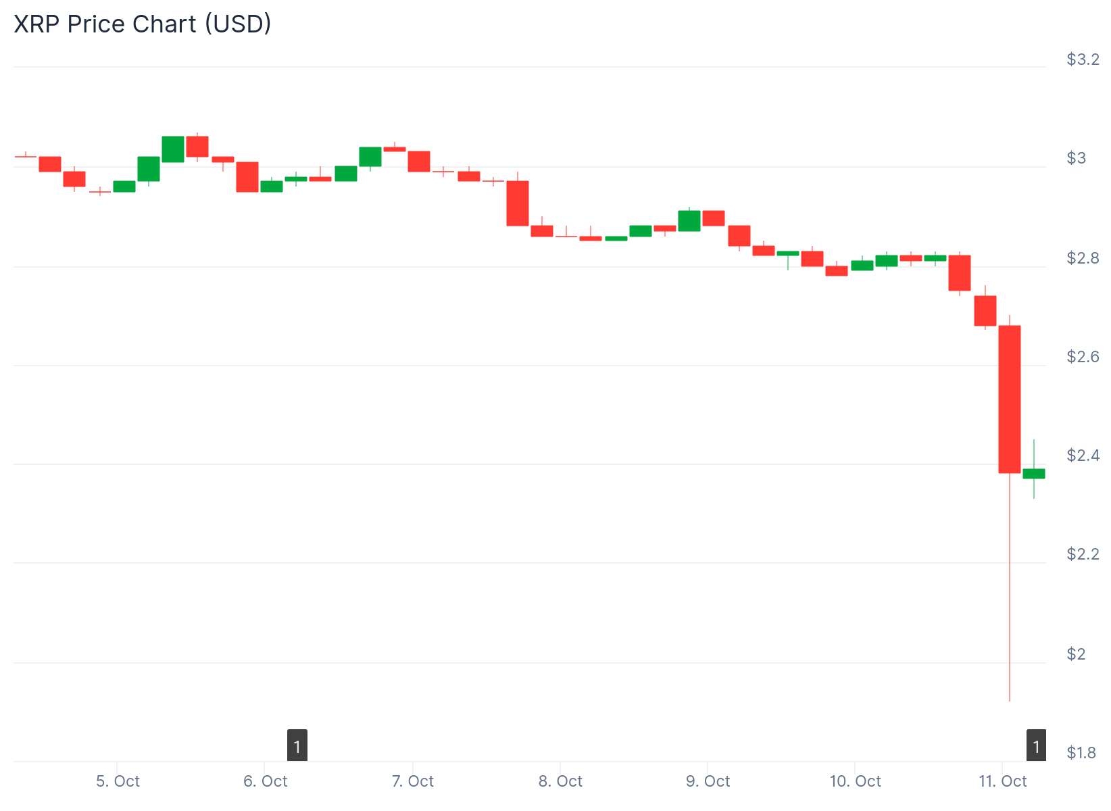Click the $3.2 price axis label
Image resolution: width=1111 pixels, height=811 pixels.
(1083, 59)
